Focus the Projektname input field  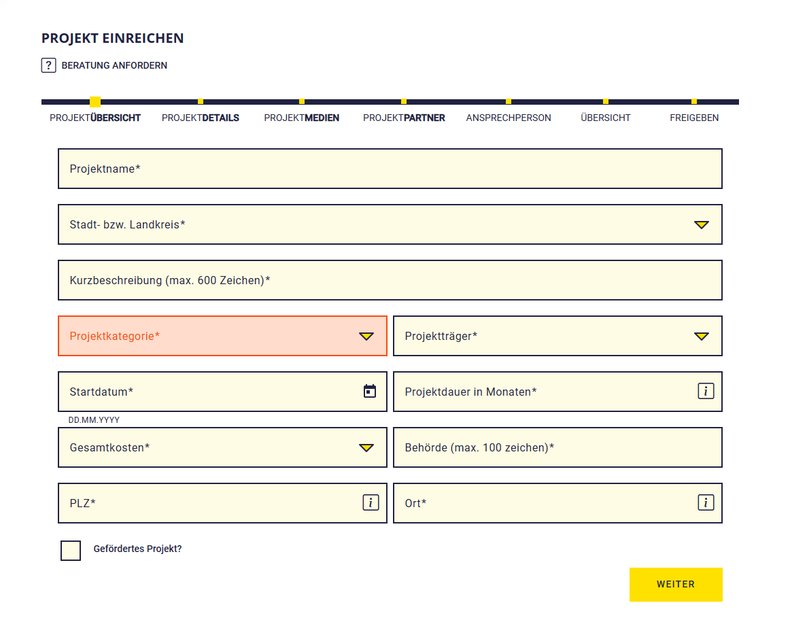tap(390, 169)
